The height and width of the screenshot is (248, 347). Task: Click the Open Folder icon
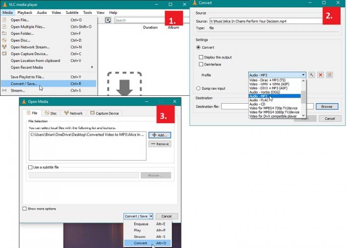(4, 33)
